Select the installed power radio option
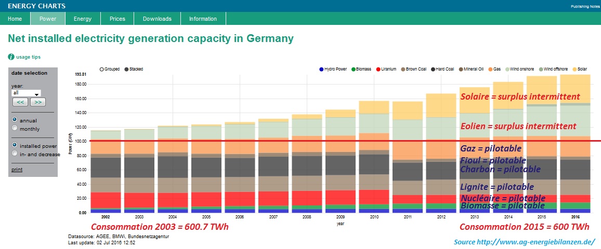The height and width of the screenshot is (249, 601). click(14, 145)
